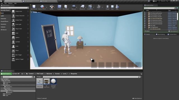
Task: Collapse the Scenes folder
Action: coord(4,88)
